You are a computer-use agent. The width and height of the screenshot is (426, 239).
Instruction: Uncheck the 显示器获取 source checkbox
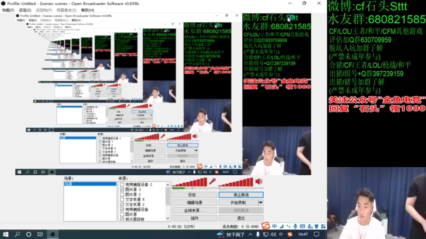pos(122,219)
